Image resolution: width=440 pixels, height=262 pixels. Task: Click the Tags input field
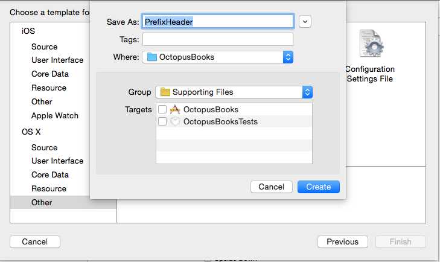218,39
